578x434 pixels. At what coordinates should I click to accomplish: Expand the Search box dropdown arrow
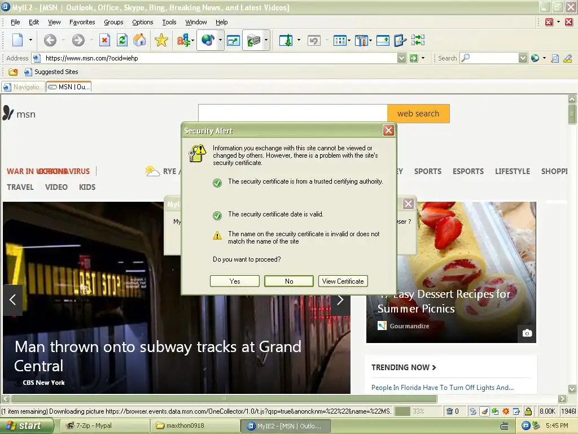point(523,58)
